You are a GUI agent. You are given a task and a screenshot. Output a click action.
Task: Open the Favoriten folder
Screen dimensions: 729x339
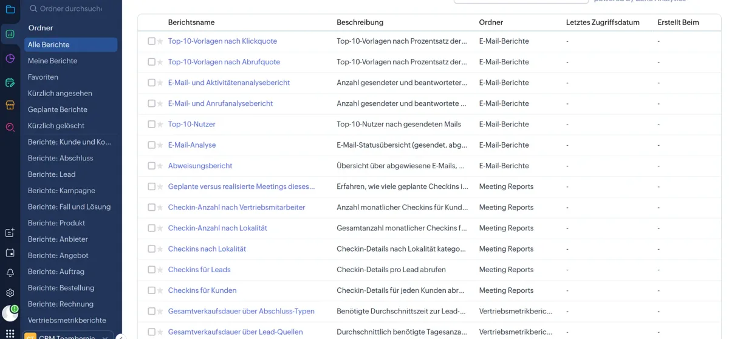click(x=43, y=77)
